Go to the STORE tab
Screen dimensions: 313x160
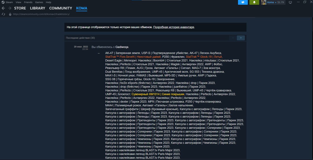click(20, 8)
